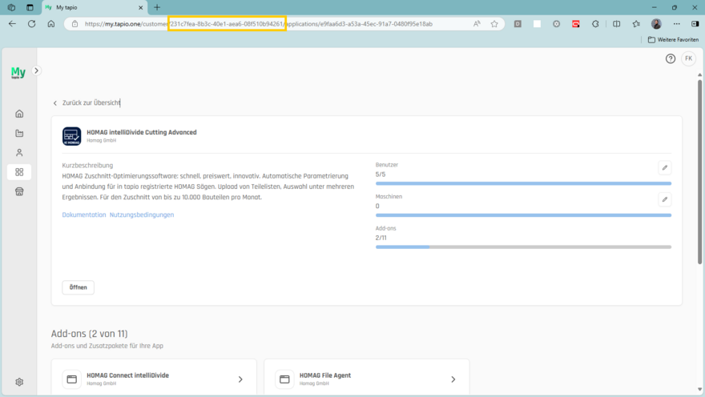Open the tab actions menu icon
705x397 pixels.
point(30,8)
